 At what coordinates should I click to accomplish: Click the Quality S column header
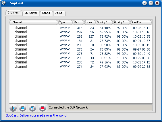tap(121, 22)
